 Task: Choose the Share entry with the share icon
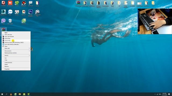(16, 46)
